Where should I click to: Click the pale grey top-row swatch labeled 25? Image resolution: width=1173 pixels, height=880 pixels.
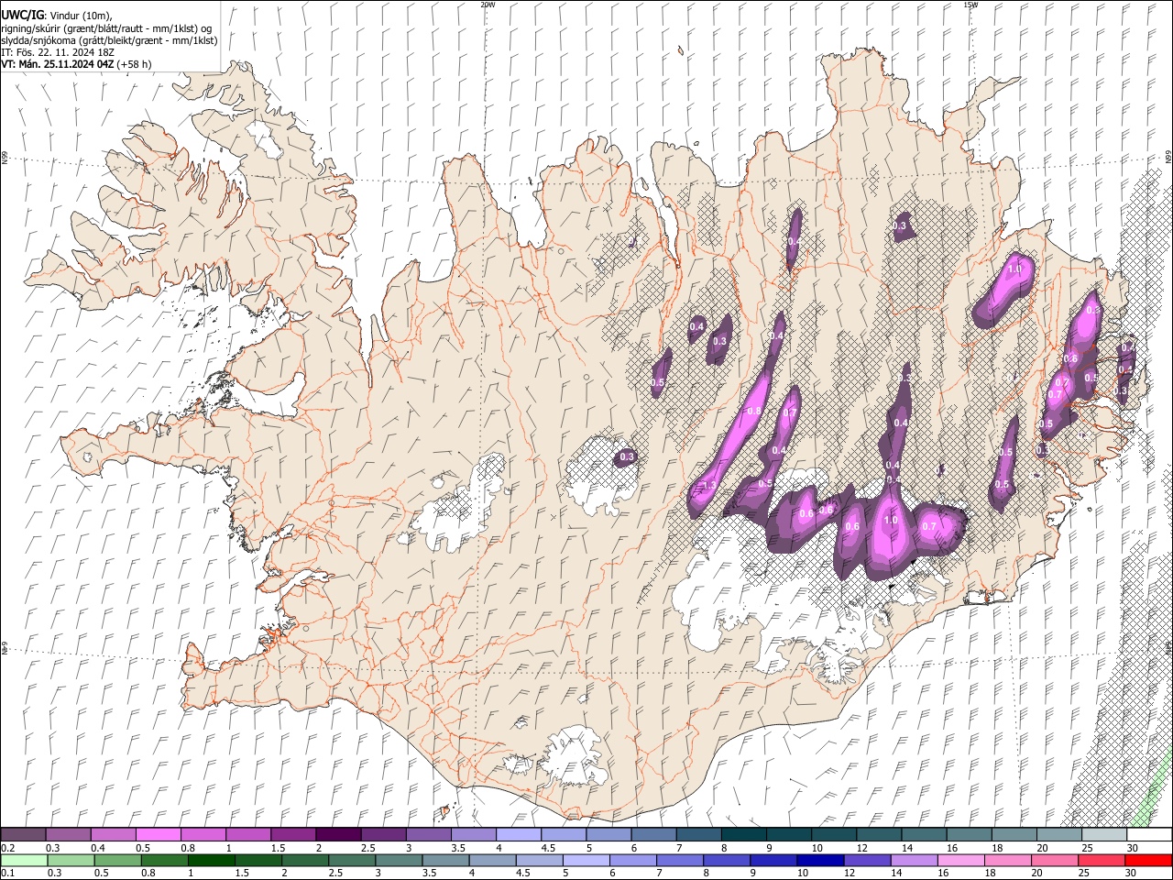[1103, 834]
